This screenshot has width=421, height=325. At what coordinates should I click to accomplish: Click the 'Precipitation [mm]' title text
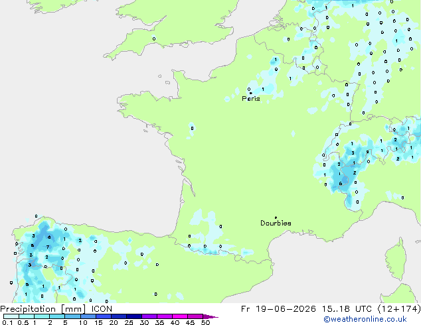43,309
